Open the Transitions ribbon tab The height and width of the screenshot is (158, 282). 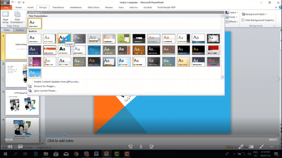tap(58, 7)
